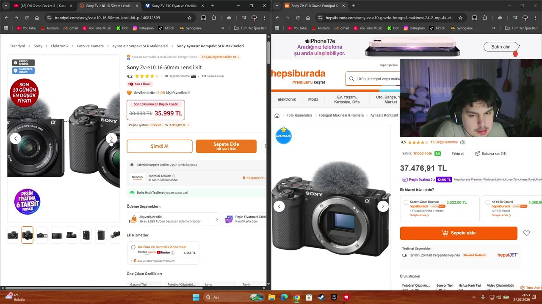The image size is (542, 304).
Task: Click Trendyol star rating bar
Action: [147, 76]
